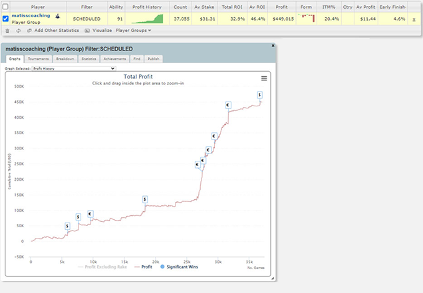This screenshot has height=293, width=423.
Task: Click the dollar marker near 7.5k games
Action: (x=78, y=217)
